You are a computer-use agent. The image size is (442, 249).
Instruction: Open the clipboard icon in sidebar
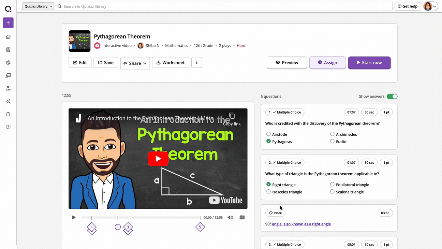pyautogui.click(x=8, y=114)
